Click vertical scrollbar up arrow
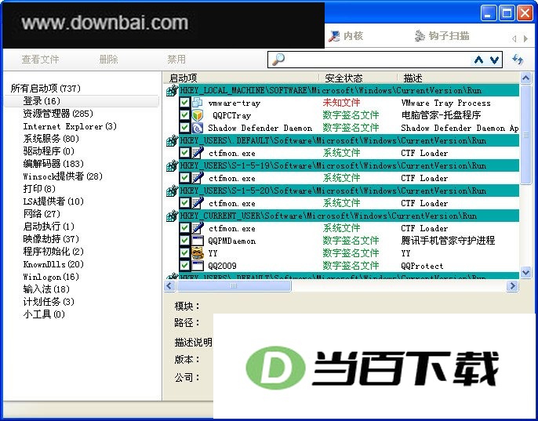538x421 pixels. (x=525, y=78)
